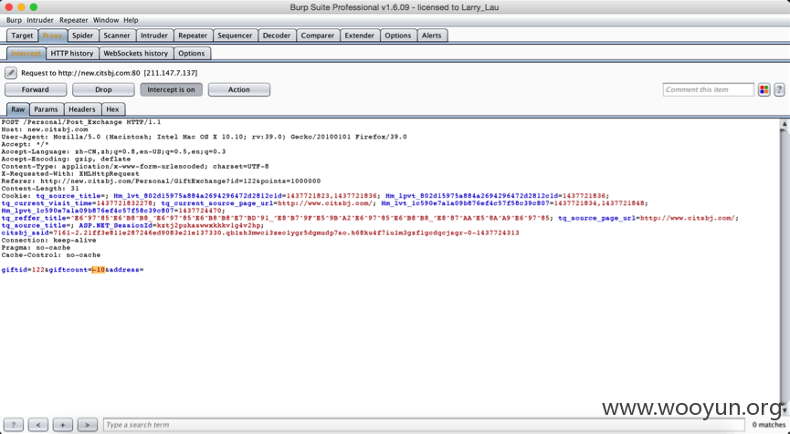
Task: Click the ASP.NET_SessionId cookie value
Action: [209, 226]
